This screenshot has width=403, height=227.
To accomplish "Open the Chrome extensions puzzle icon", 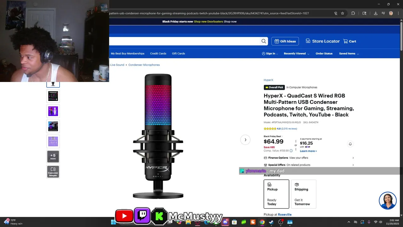I will 353,13.
